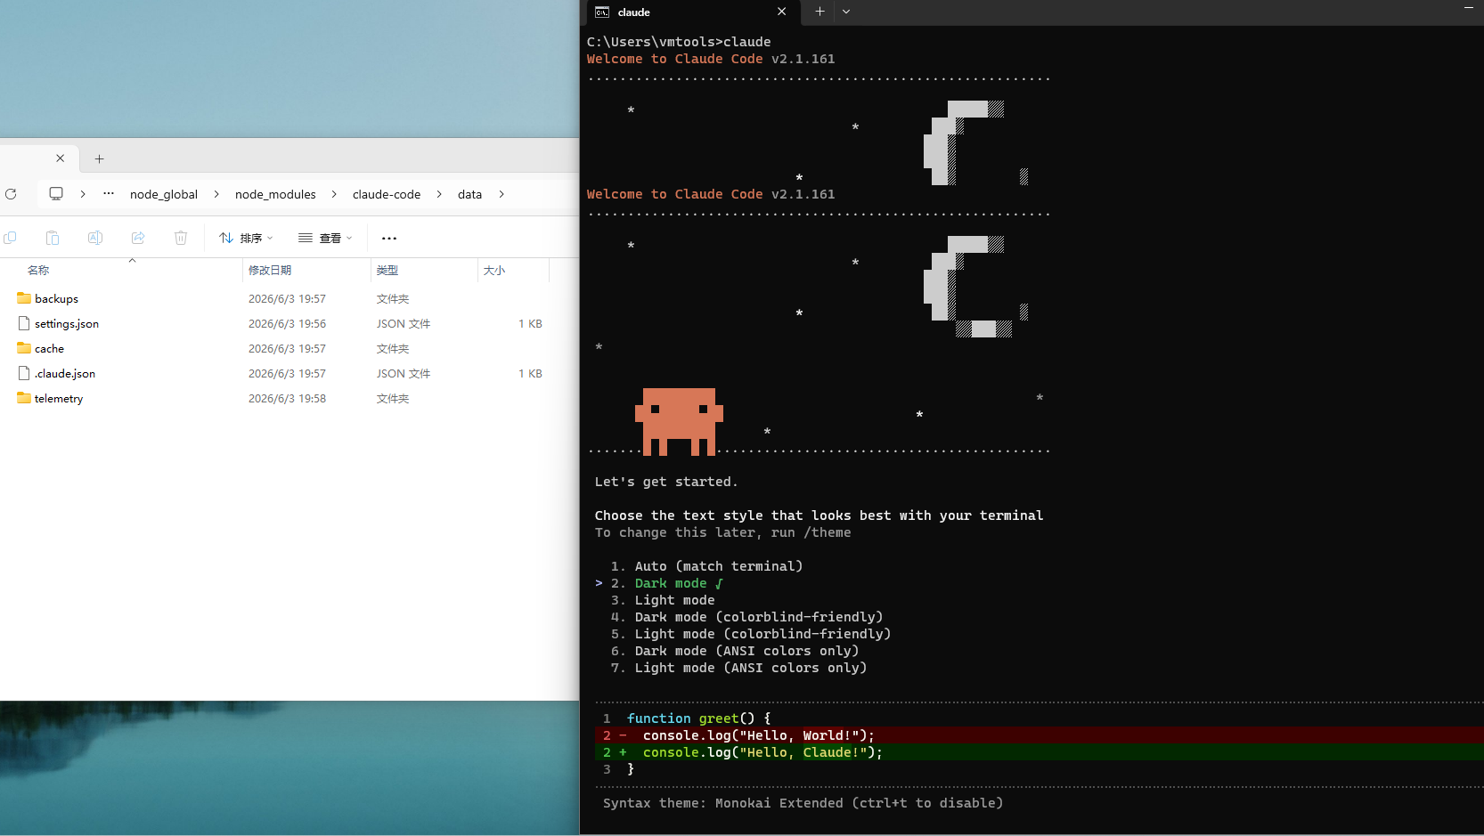
Task: Expand the chevron after node_global
Action: click(x=216, y=194)
